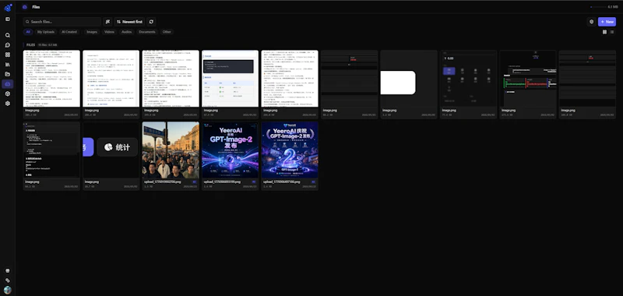Viewport: 623px width, 296px height.
Task: Open the poster with large number 2
Action: (x=290, y=150)
